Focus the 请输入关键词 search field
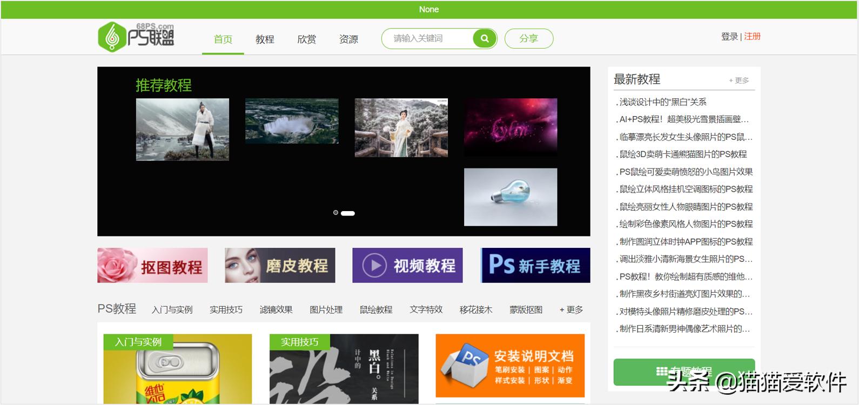The image size is (859, 405). tap(428, 38)
